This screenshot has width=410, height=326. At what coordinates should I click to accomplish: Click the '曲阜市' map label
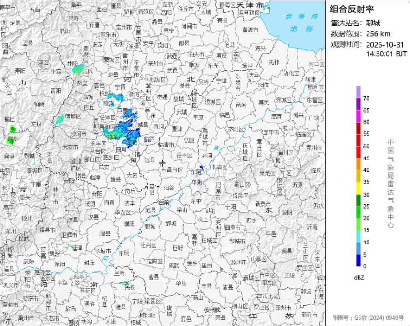(233, 228)
